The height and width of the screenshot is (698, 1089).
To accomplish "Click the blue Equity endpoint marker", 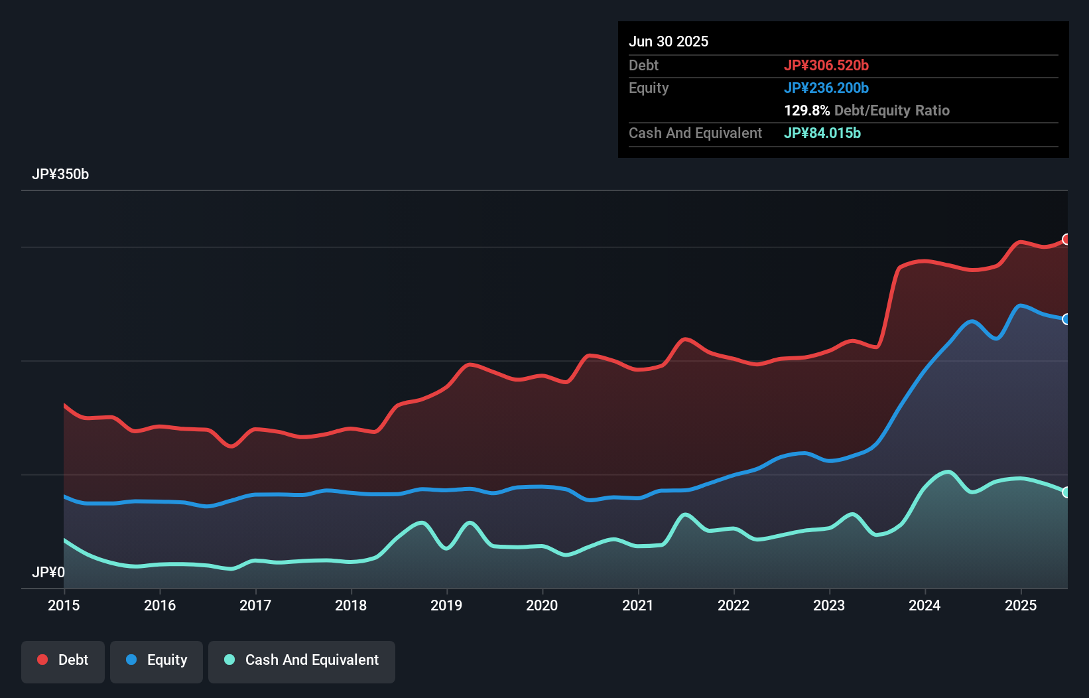I will [x=1066, y=319].
